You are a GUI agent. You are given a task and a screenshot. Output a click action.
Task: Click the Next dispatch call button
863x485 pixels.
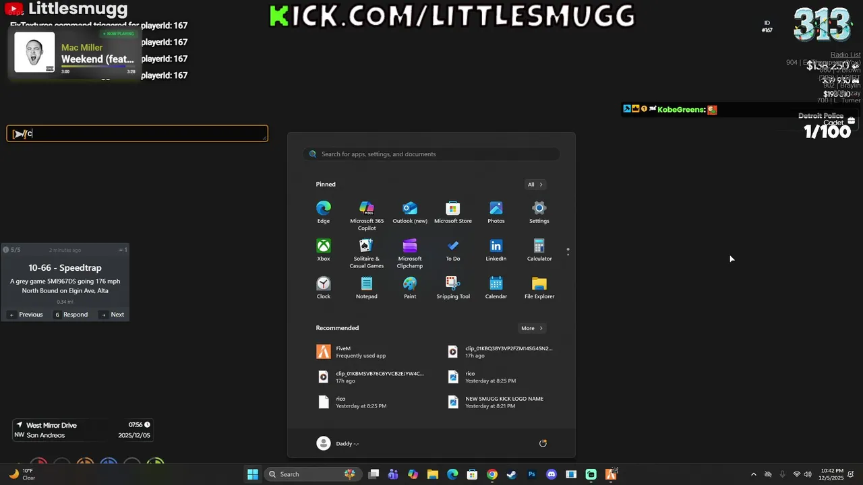pyautogui.click(x=113, y=315)
